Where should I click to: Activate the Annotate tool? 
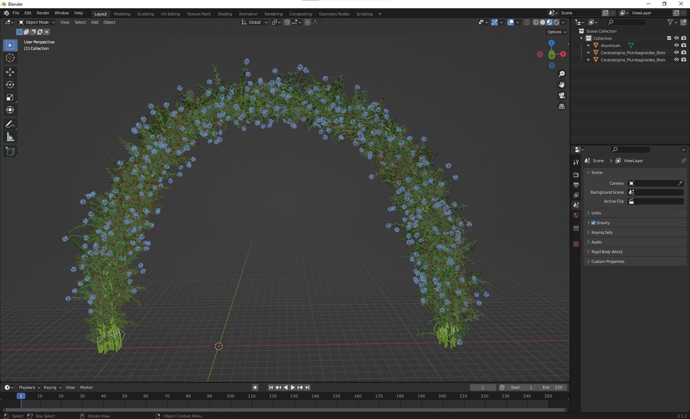[10, 124]
